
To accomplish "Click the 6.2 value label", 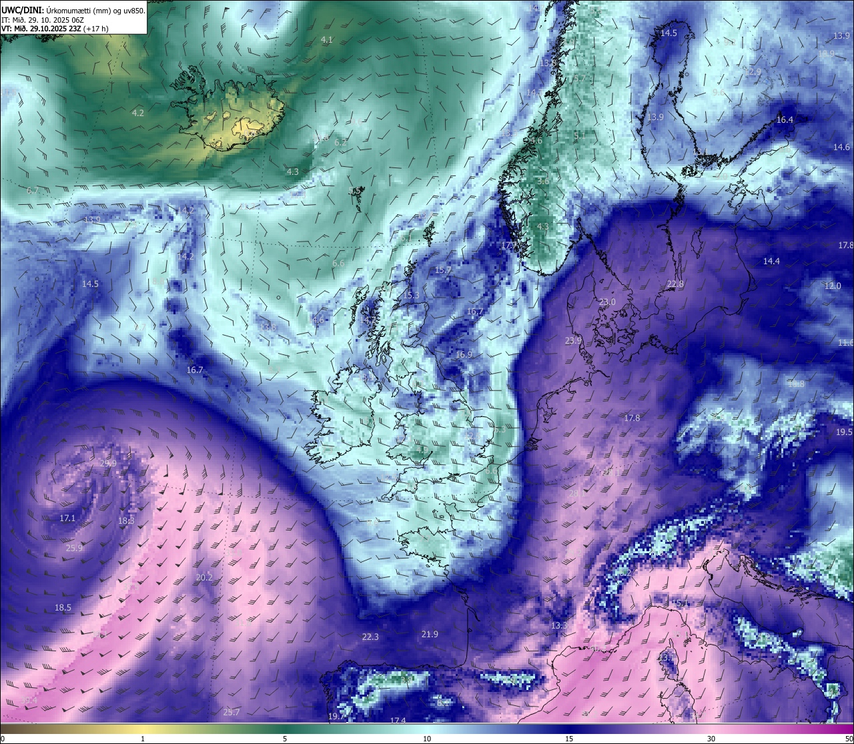I will 340,142.
